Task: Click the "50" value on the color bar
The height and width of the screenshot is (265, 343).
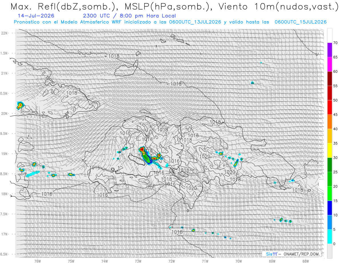Action: coord(335,100)
